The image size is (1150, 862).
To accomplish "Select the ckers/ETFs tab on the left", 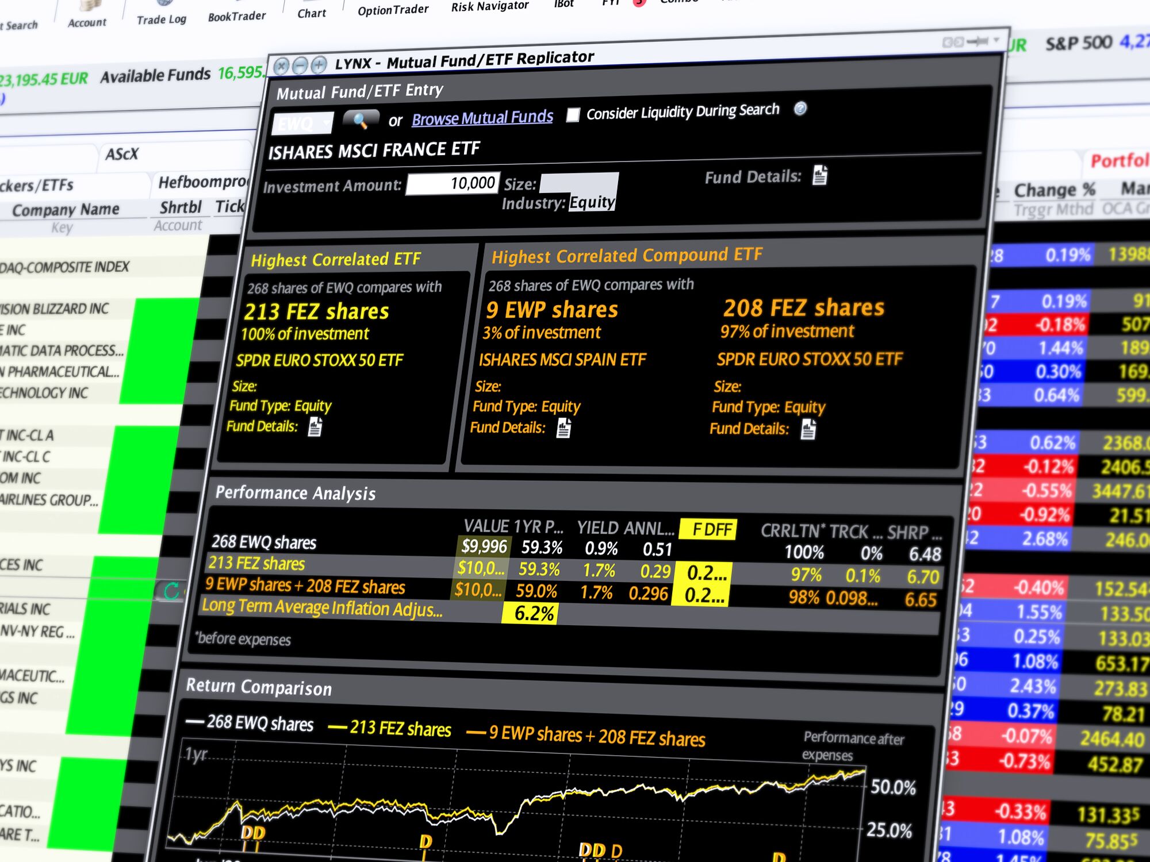I will [x=37, y=186].
